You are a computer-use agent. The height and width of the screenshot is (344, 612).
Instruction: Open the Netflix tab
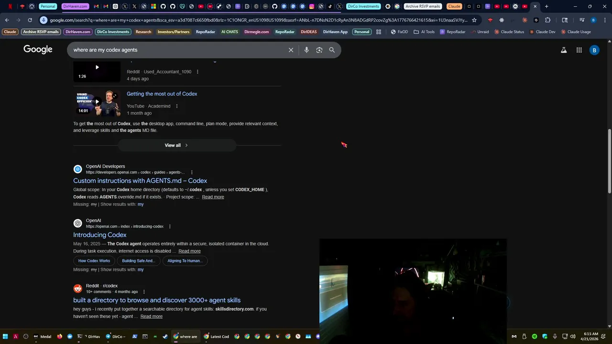(x=10, y=6)
